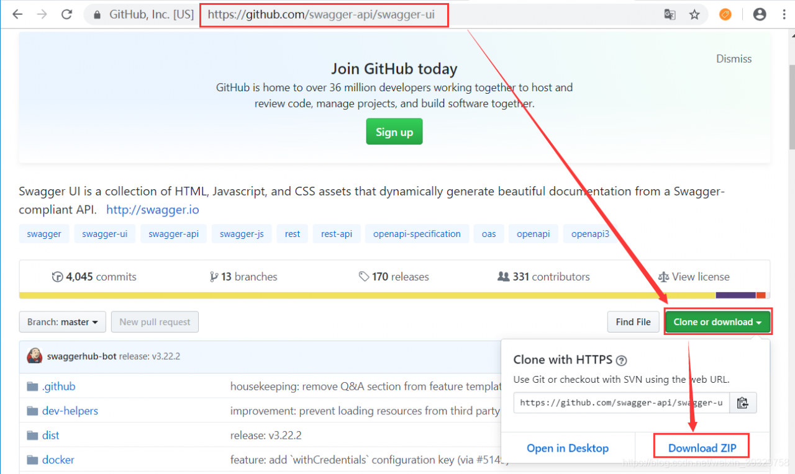This screenshot has width=795, height=474.
Task: Select the swagger-api topic tag
Action: [x=174, y=234]
